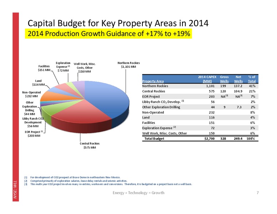Click total gross wells value 328
Viewport: 277px width, 214px height.
[x=223, y=139]
